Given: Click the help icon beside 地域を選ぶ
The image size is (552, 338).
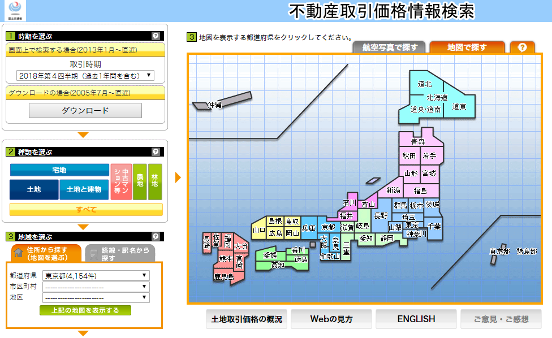Looking at the screenshot, I should coord(156,236).
